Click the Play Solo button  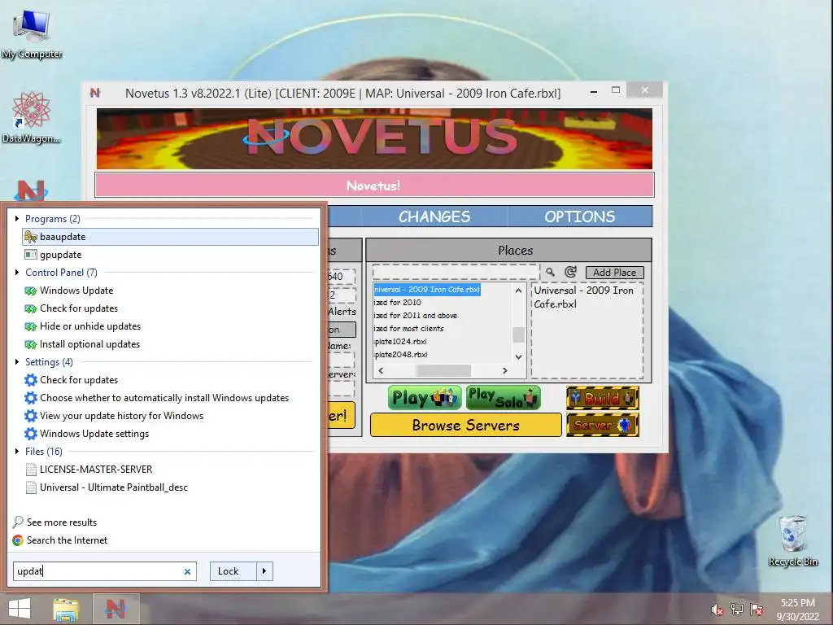click(503, 397)
